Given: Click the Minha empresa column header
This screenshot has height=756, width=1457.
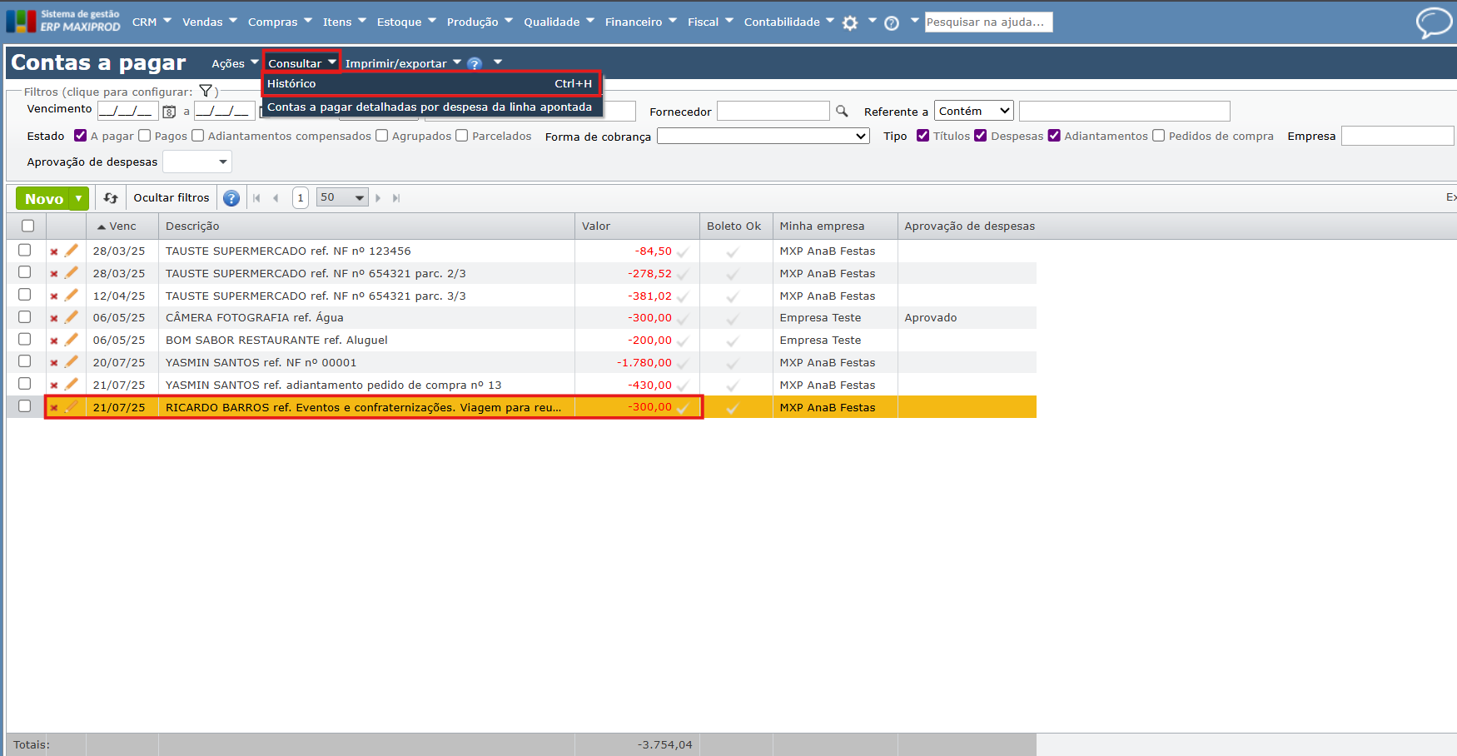Looking at the screenshot, I should [835, 226].
